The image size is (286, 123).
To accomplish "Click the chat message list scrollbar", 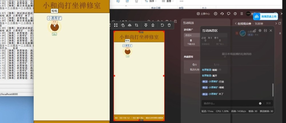I will (273, 90).
